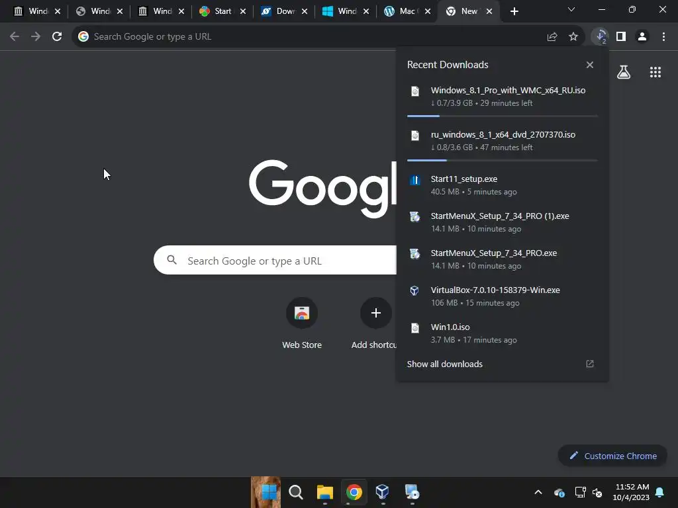Click Windows 8.1 Pro download progress bar

coord(502,116)
